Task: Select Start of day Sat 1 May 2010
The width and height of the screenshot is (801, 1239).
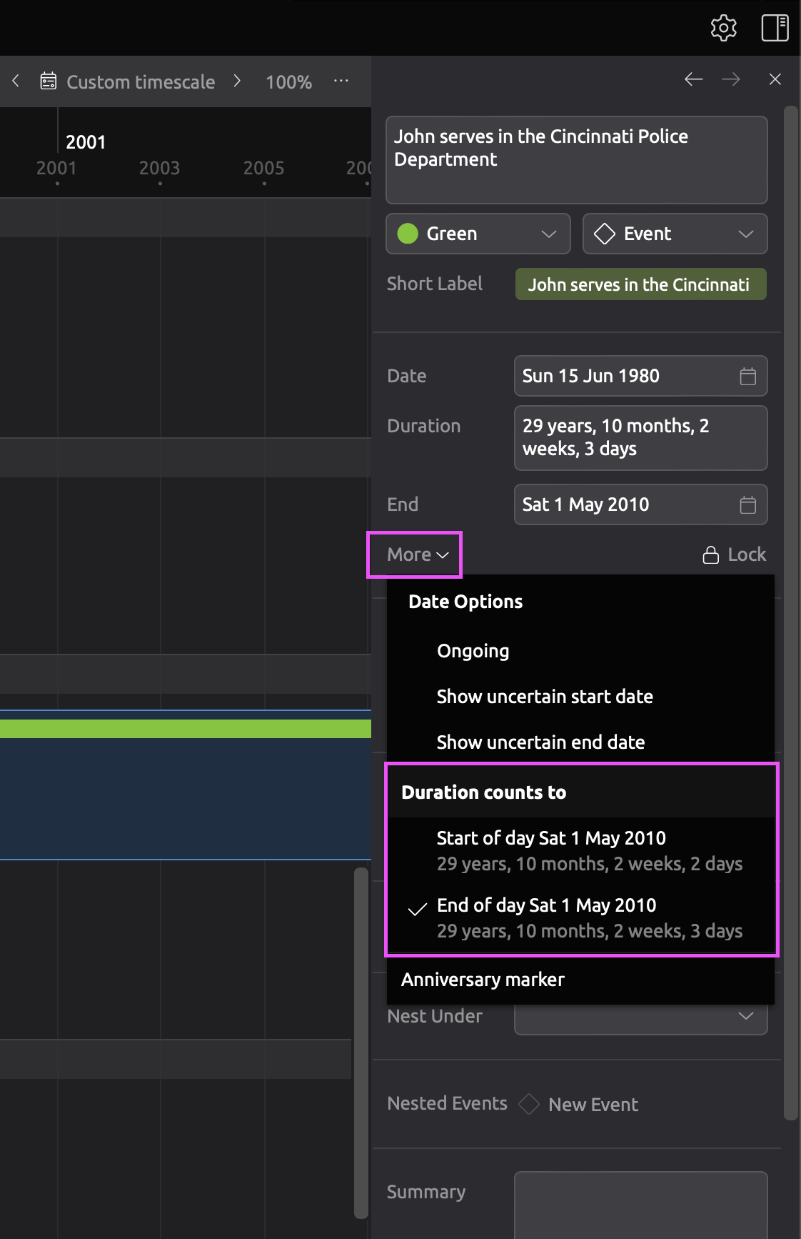Action: (550, 838)
